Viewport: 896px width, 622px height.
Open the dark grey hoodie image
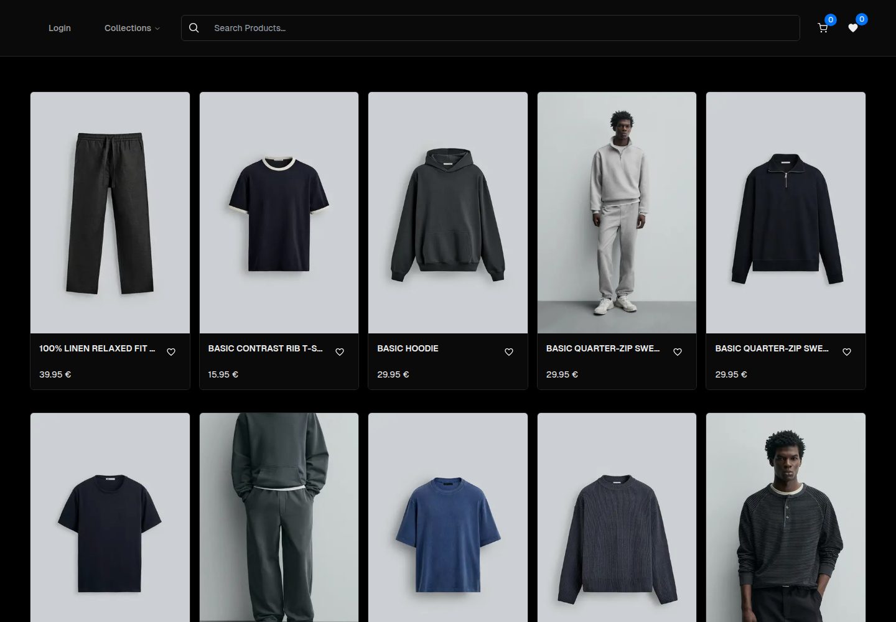click(x=448, y=213)
